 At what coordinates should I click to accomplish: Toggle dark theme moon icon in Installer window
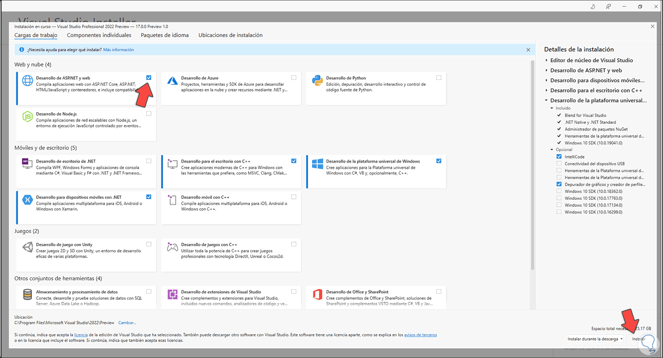pos(592,7)
